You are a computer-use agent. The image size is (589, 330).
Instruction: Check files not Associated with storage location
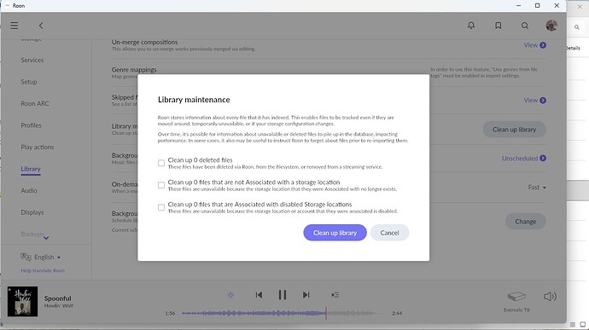coord(161,185)
